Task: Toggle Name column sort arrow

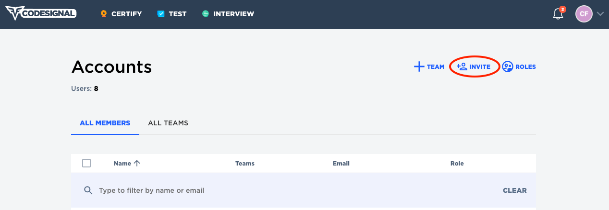Action: tap(137, 163)
